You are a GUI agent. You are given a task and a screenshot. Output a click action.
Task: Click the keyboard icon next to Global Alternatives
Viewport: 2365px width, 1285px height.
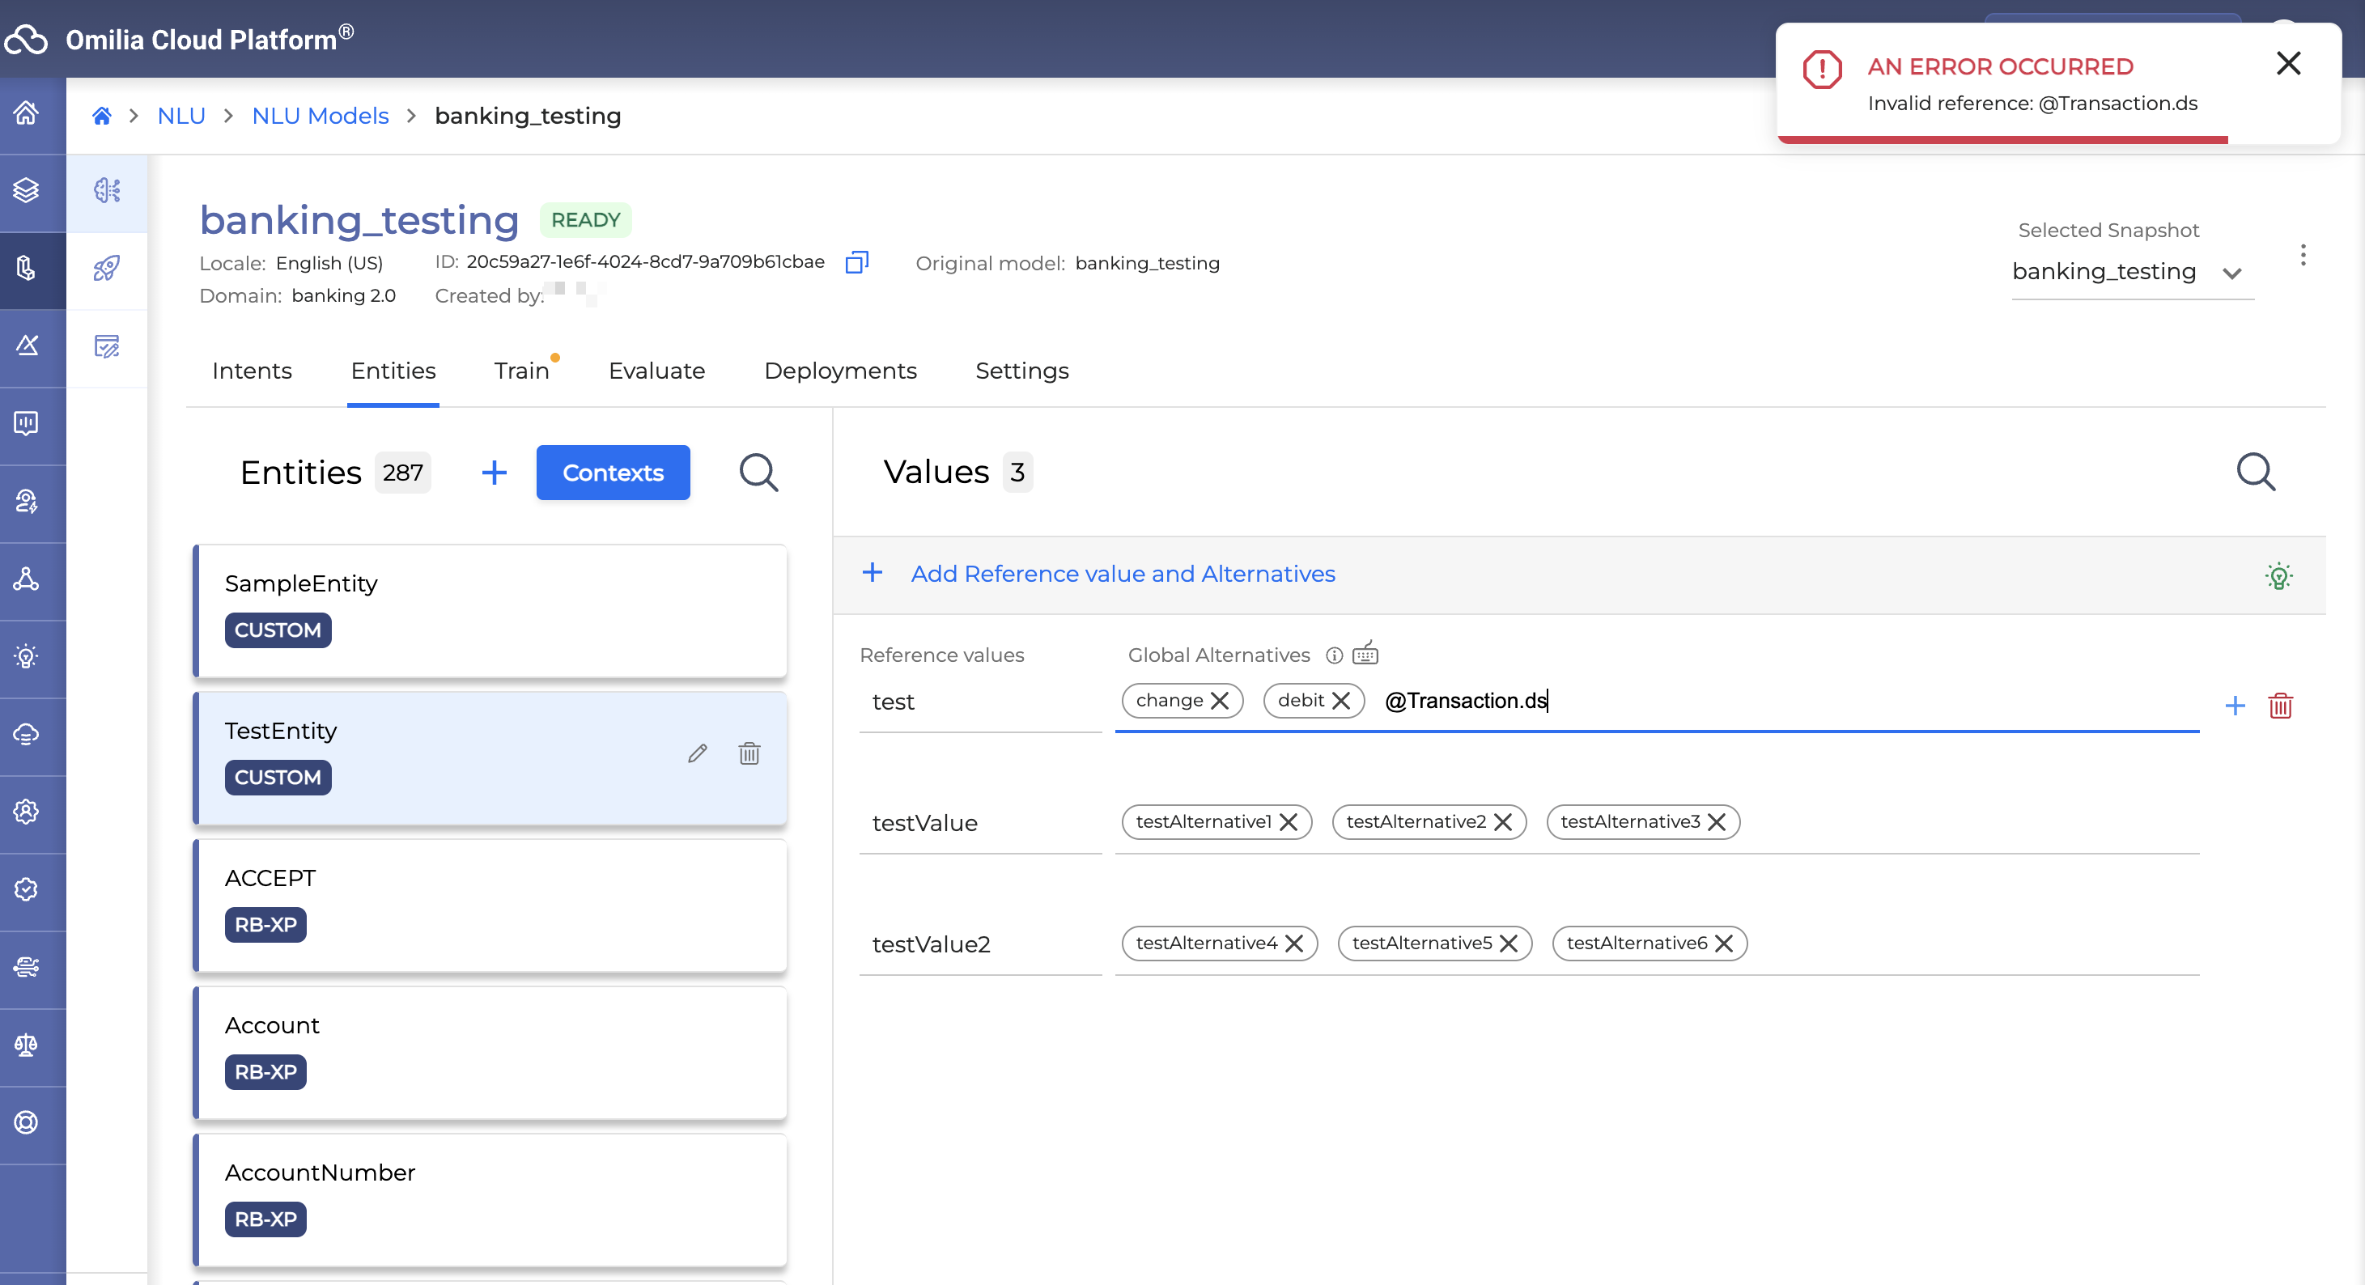[x=1365, y=654]
